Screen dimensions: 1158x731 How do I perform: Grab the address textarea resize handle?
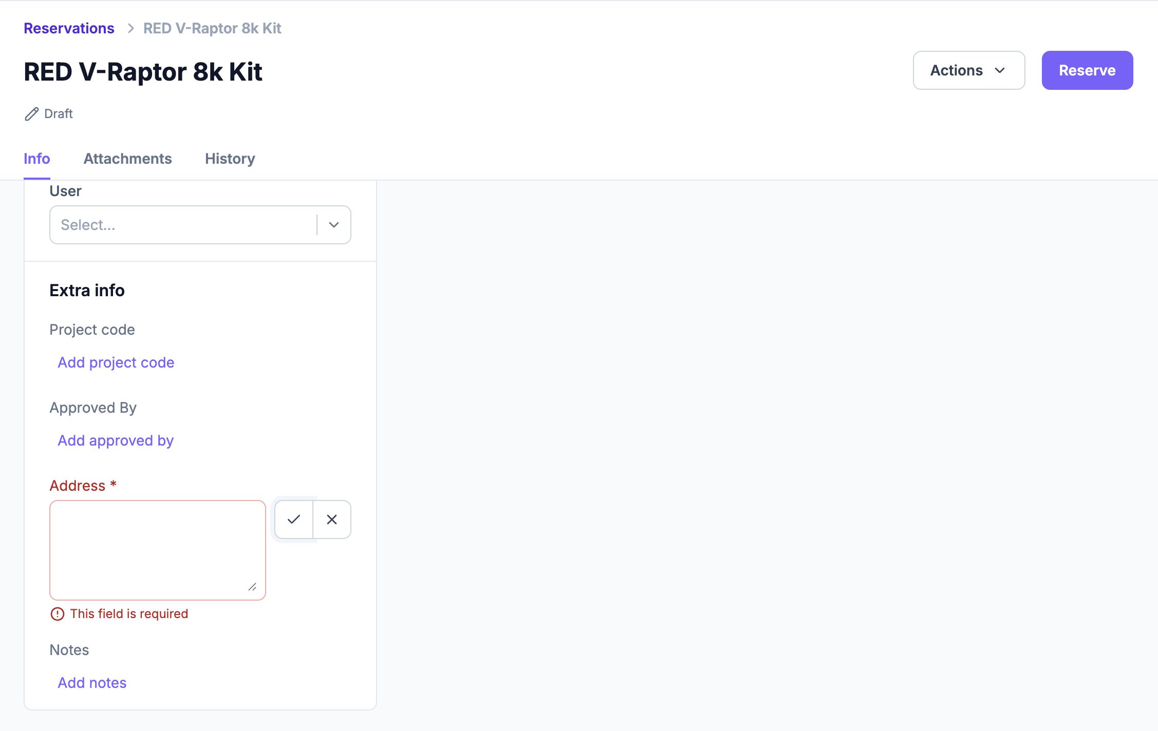(252, 587)
